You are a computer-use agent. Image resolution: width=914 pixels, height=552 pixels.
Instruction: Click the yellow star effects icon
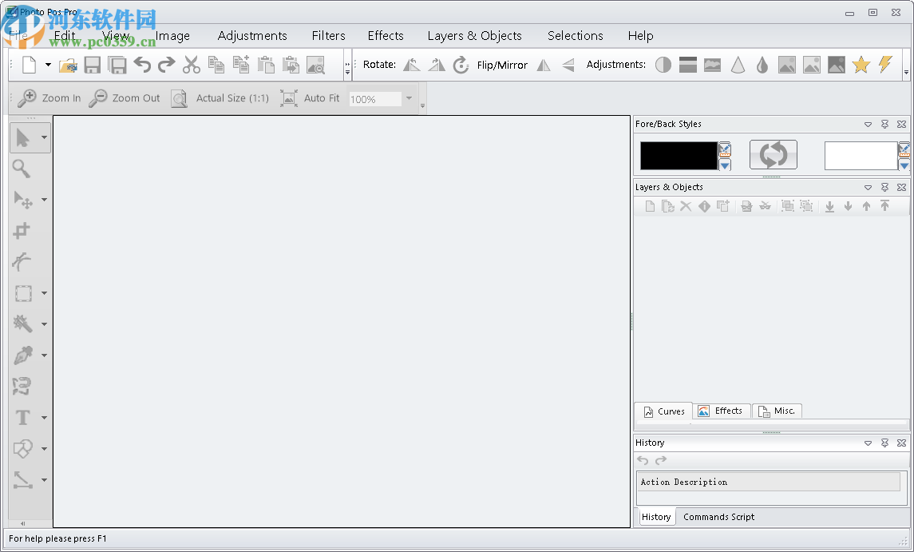[861, 65]
